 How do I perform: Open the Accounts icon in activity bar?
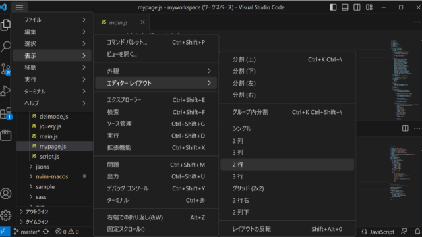coord(6,194)
